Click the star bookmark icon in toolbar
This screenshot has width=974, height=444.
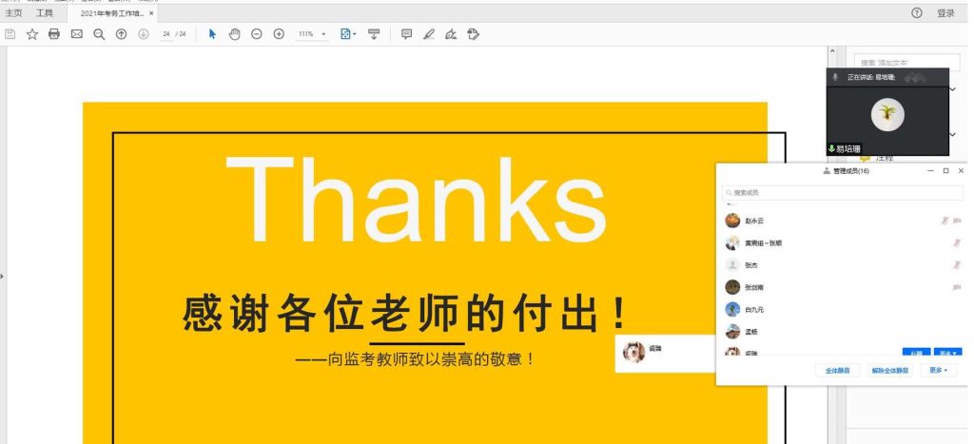click(x=31, y=34)
